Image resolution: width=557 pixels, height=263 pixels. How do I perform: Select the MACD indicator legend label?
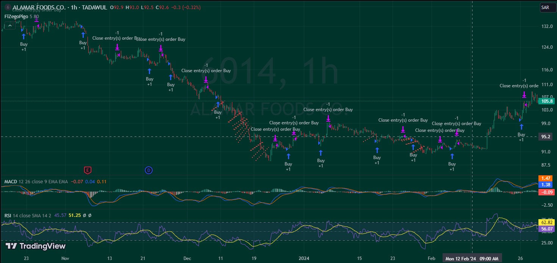click(10, 182)
